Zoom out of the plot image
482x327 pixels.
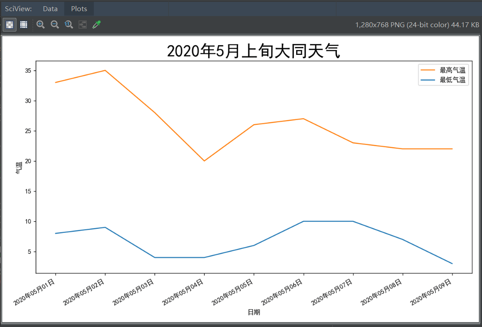[54, 25]
